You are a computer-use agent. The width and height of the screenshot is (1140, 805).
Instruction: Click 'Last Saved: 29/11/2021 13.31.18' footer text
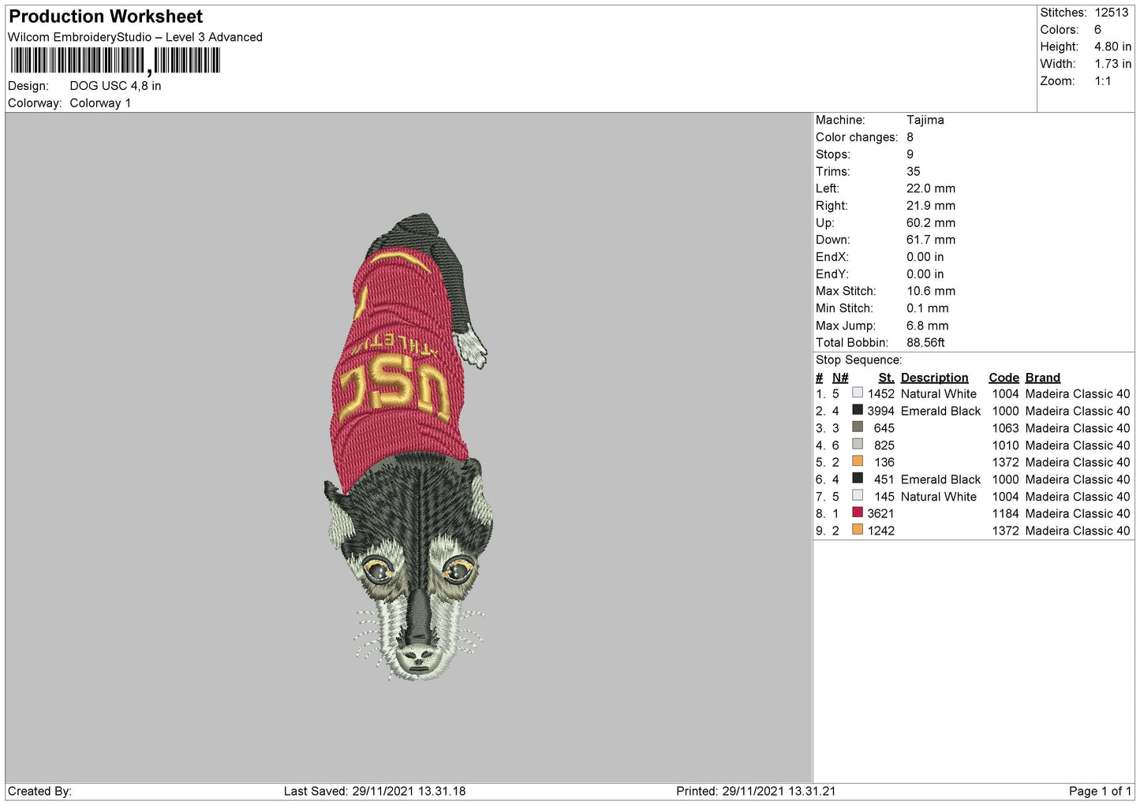[375, 791]
